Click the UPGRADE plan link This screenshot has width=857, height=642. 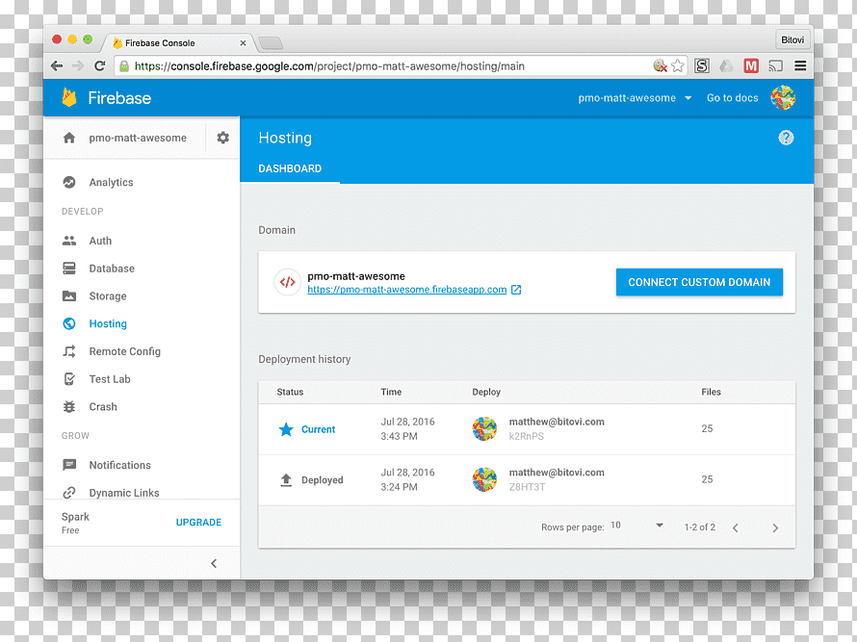tap(198, 523)
